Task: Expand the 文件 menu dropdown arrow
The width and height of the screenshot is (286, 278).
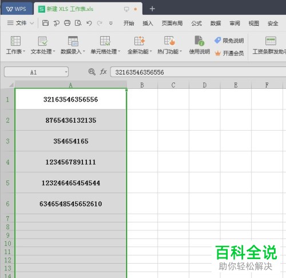Action: 32,24
